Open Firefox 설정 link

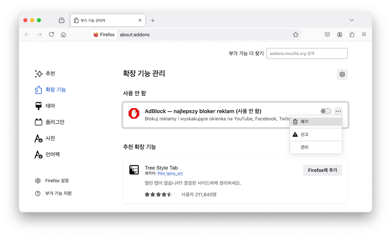coord(52,181)
